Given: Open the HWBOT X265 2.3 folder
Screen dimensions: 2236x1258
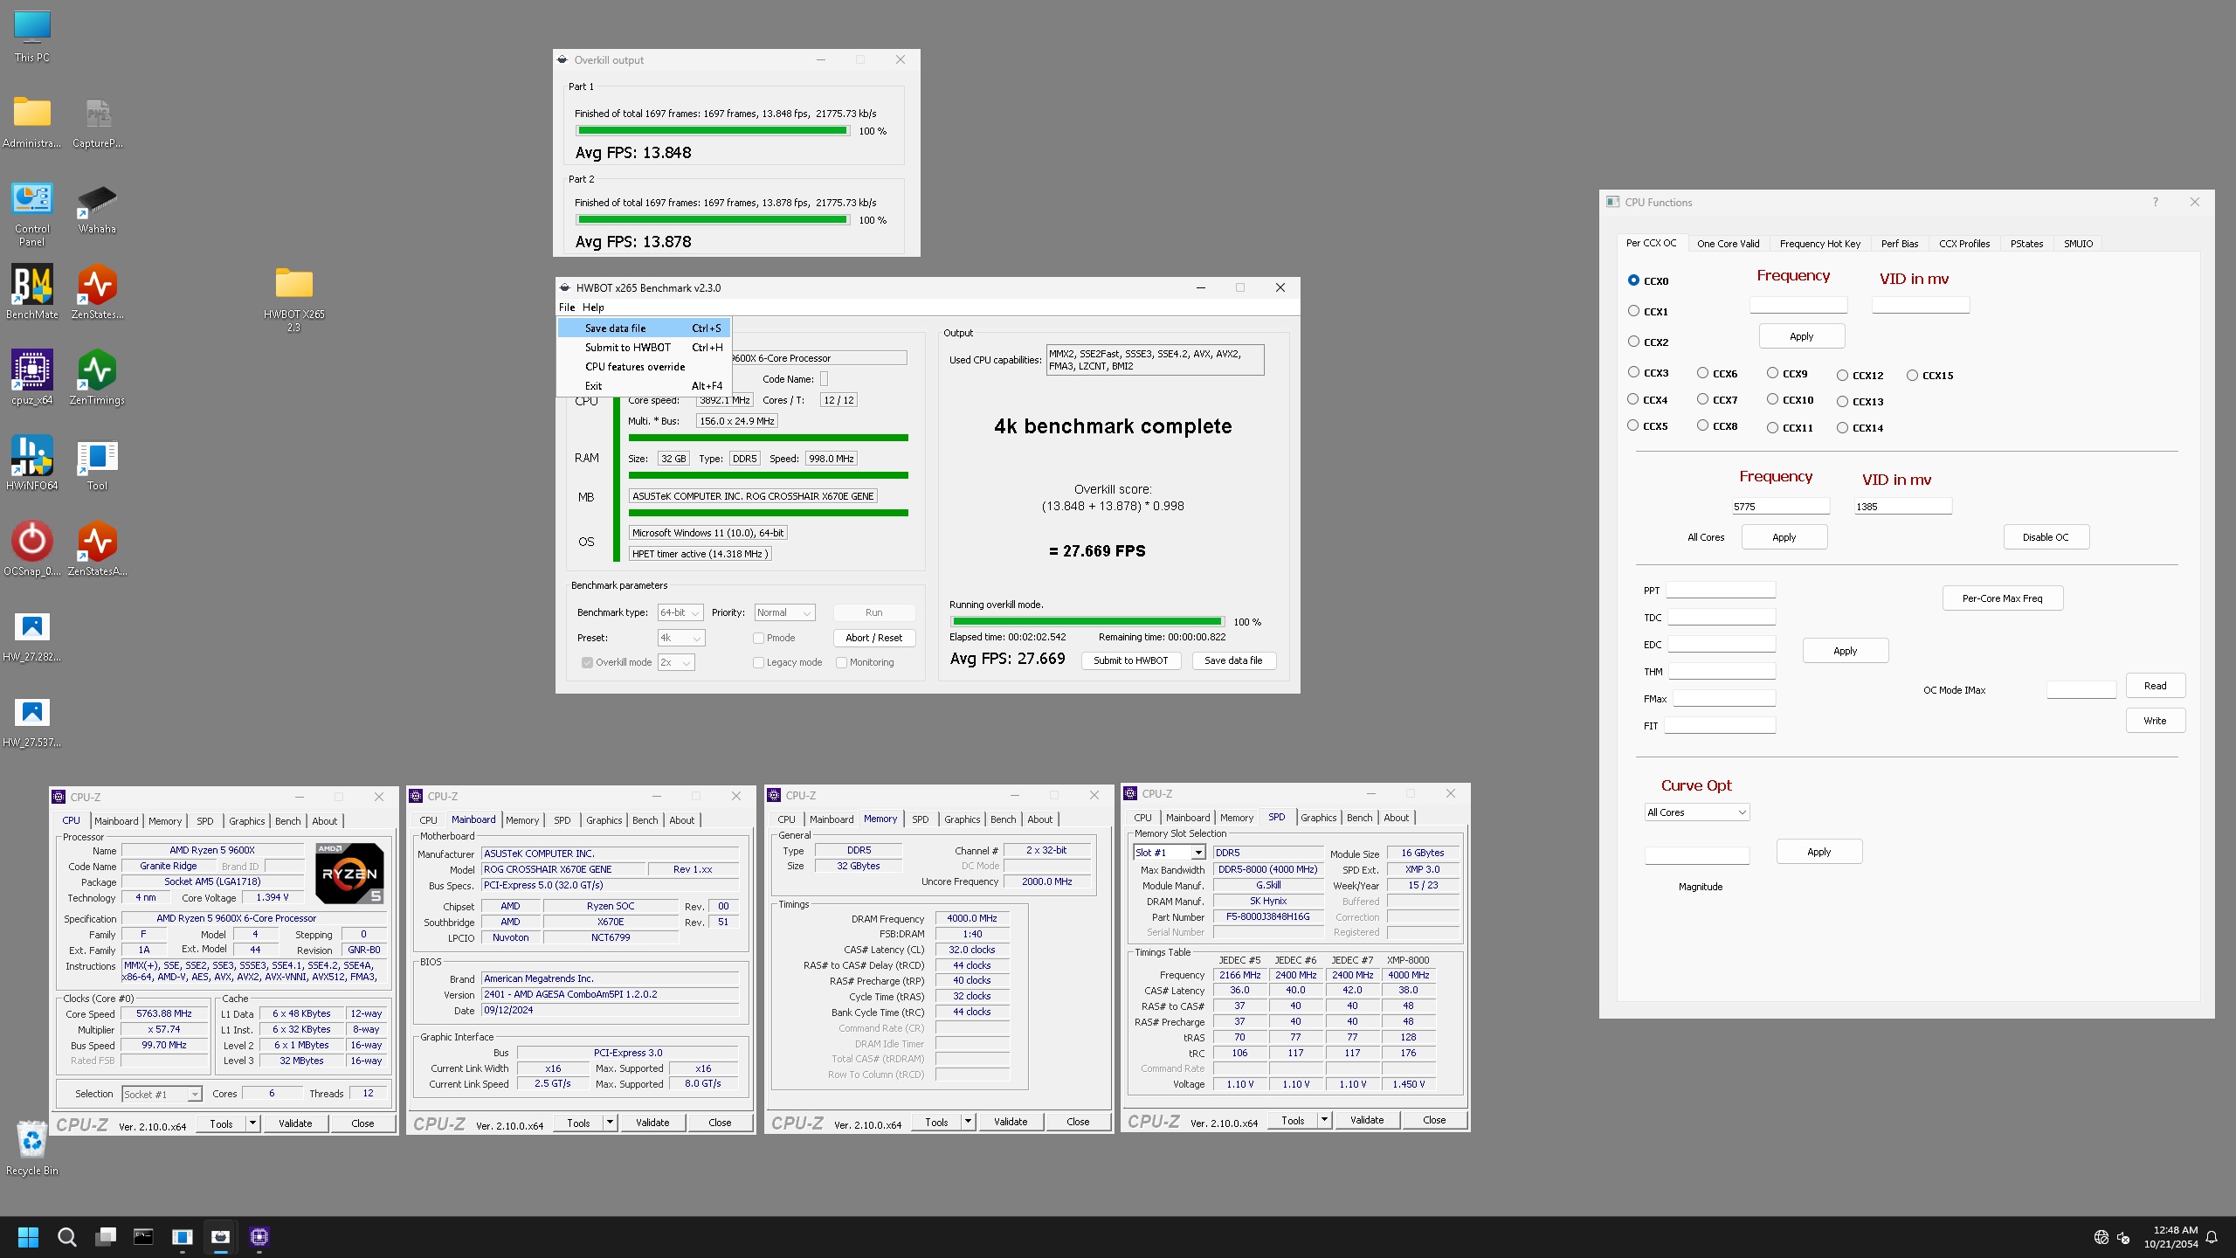Looking at the screenshot, I should pyautogui.click(x=294, y=299).
